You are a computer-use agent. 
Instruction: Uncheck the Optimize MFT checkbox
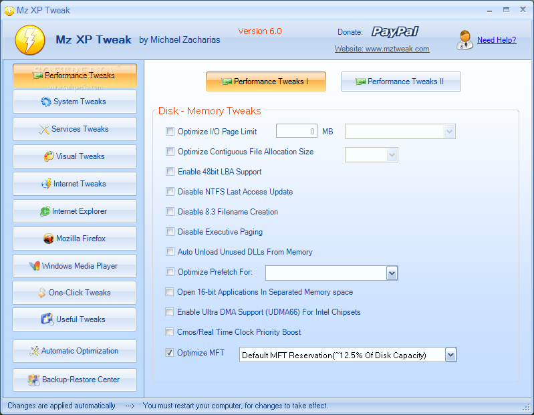pyautogui.click(x=169, y=353)
